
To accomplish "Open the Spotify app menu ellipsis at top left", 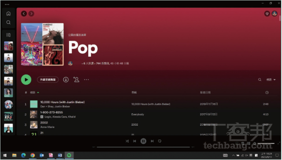I will pos(7,4).
